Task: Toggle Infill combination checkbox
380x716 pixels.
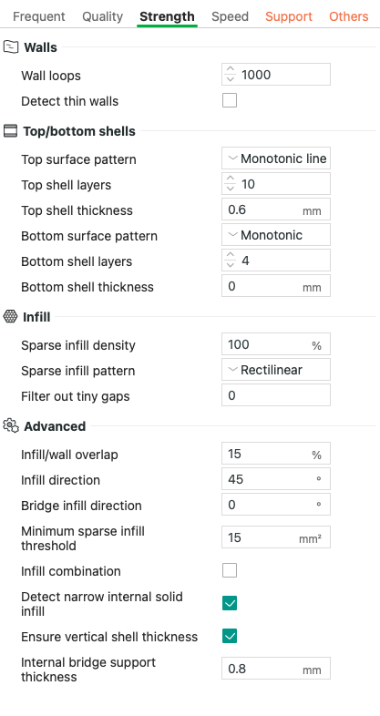Action: click(230, 570)
